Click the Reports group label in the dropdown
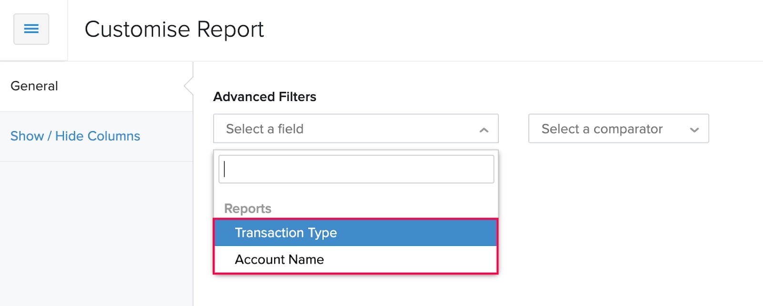Screen dimensions: 763x306 click(x=247, y=208)
